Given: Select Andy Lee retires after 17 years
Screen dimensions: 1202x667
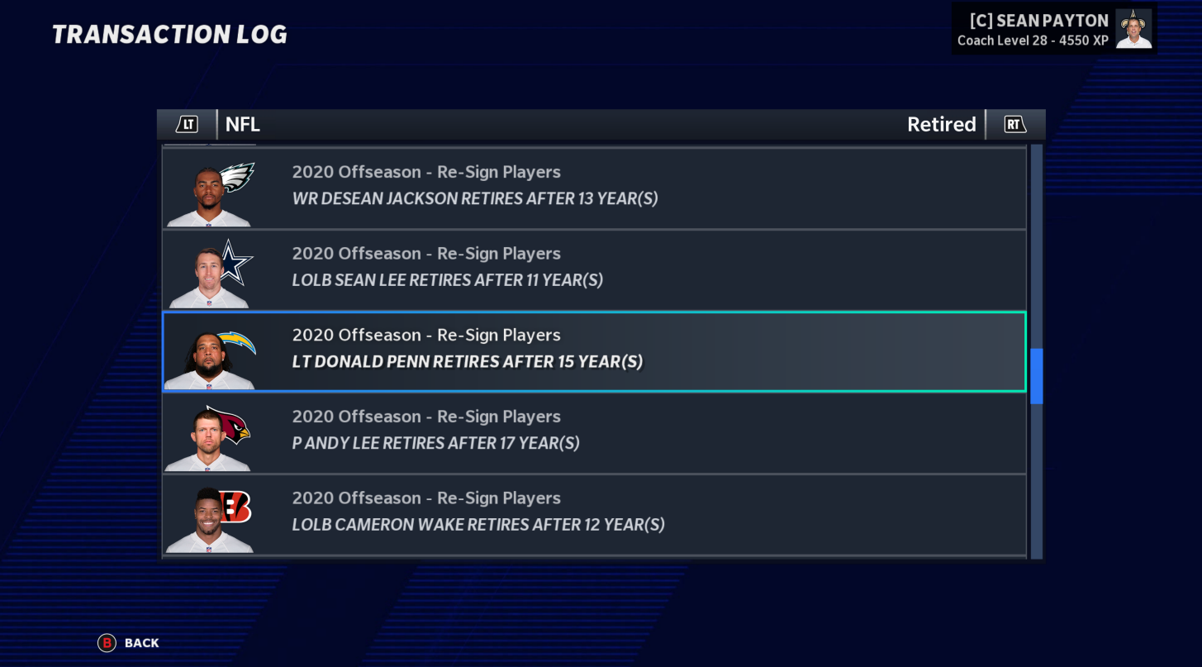Looking at the screenshot, I should (x=595, y=431).
